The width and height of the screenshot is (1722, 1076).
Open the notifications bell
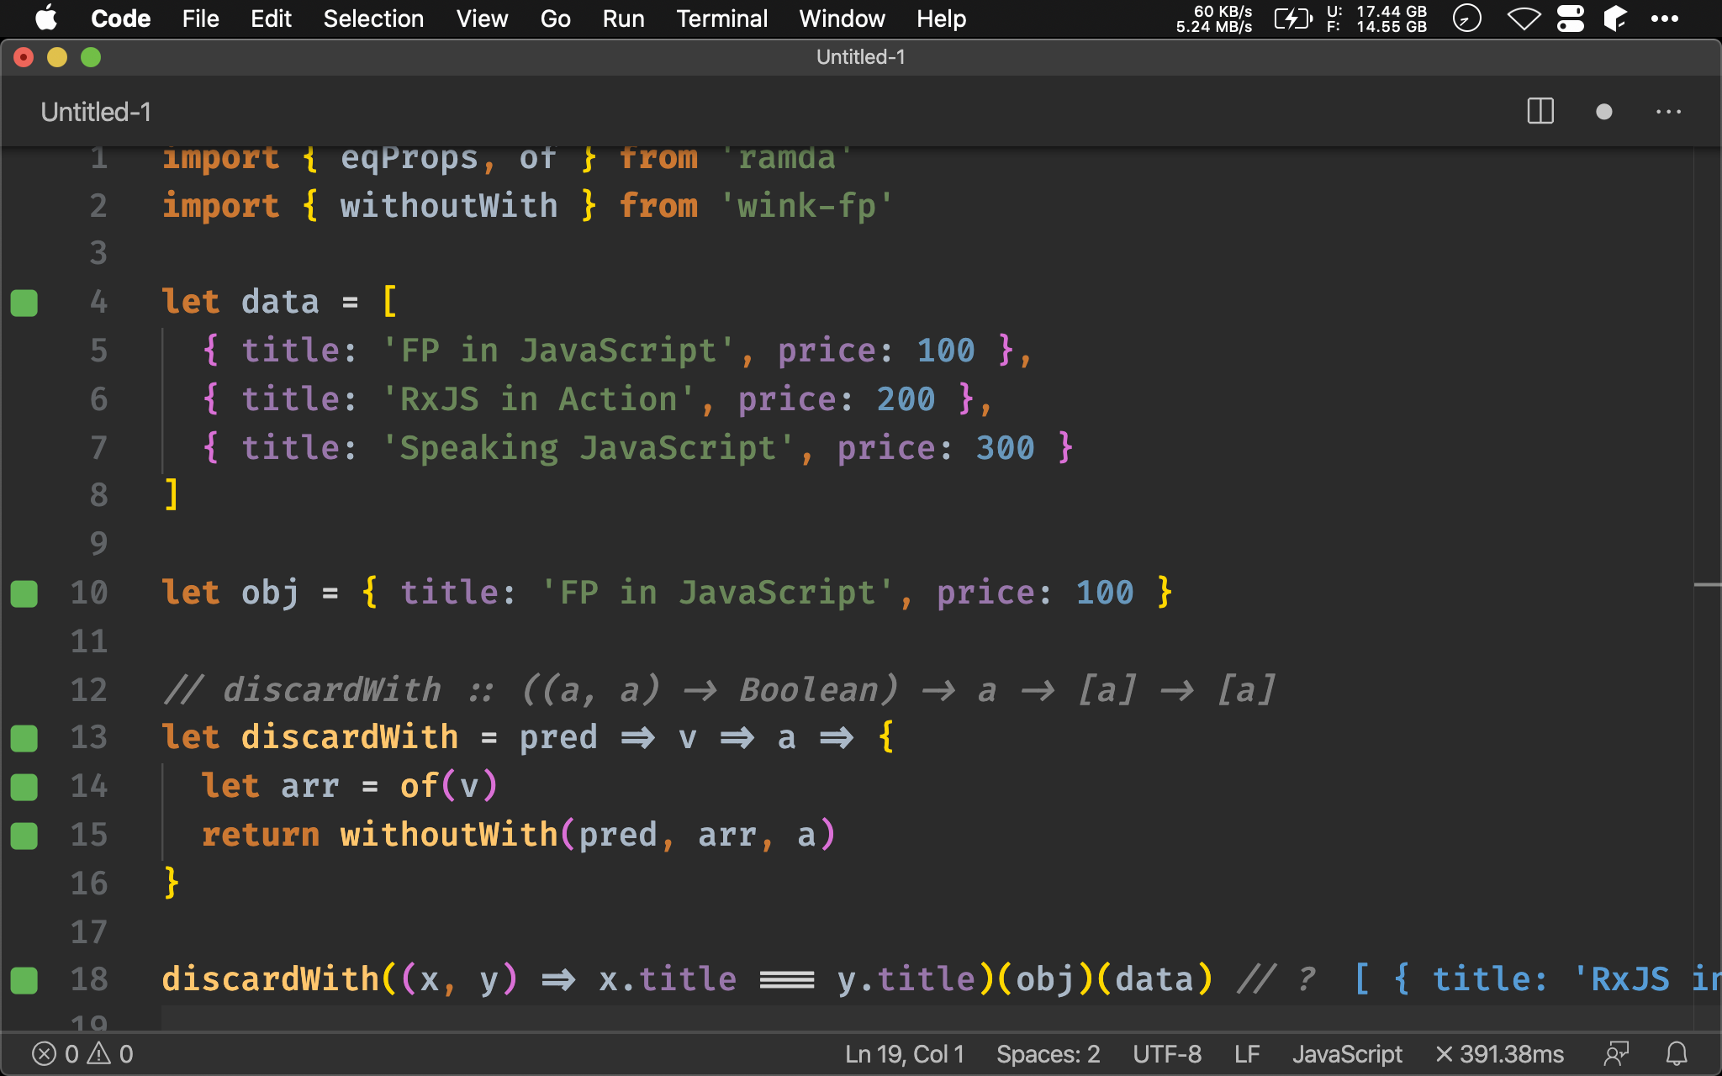(1677, 1054)
